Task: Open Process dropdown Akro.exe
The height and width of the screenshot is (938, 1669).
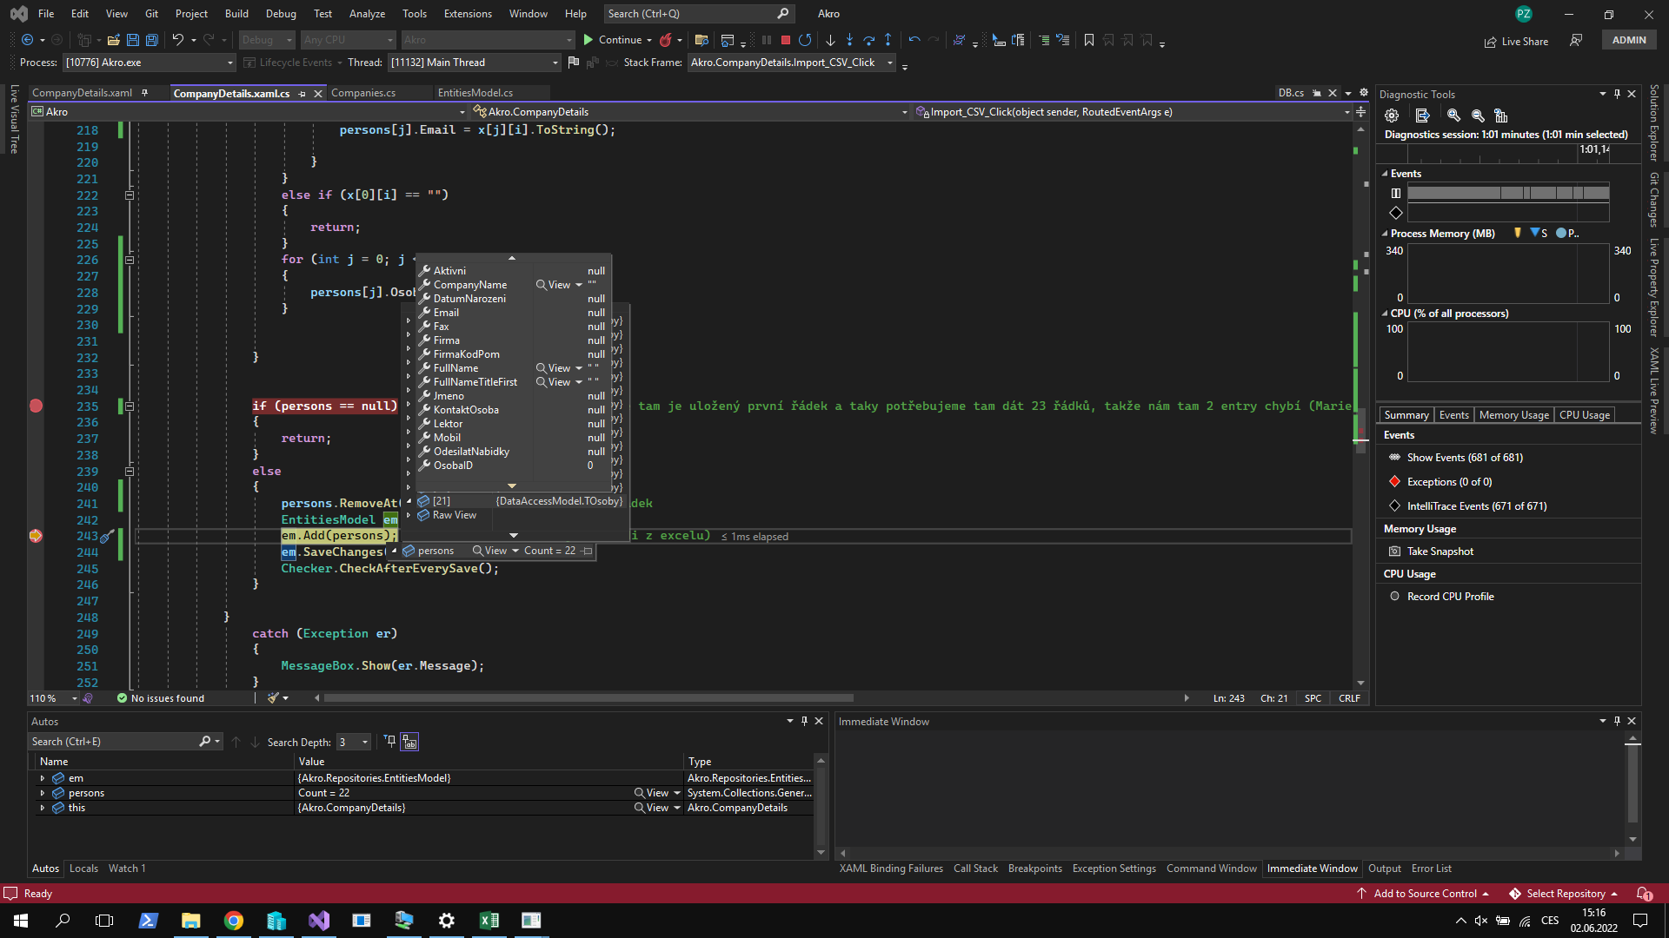Action: [149, 63]
